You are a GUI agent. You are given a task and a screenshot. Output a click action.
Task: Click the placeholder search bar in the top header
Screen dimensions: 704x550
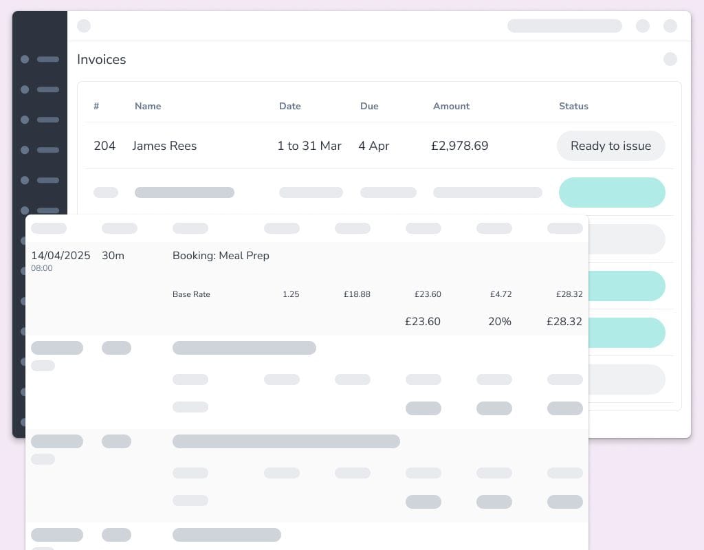(564, 26)
